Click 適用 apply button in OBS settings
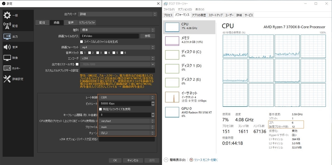This screenshot has width=332, height=165. (152, 160)
